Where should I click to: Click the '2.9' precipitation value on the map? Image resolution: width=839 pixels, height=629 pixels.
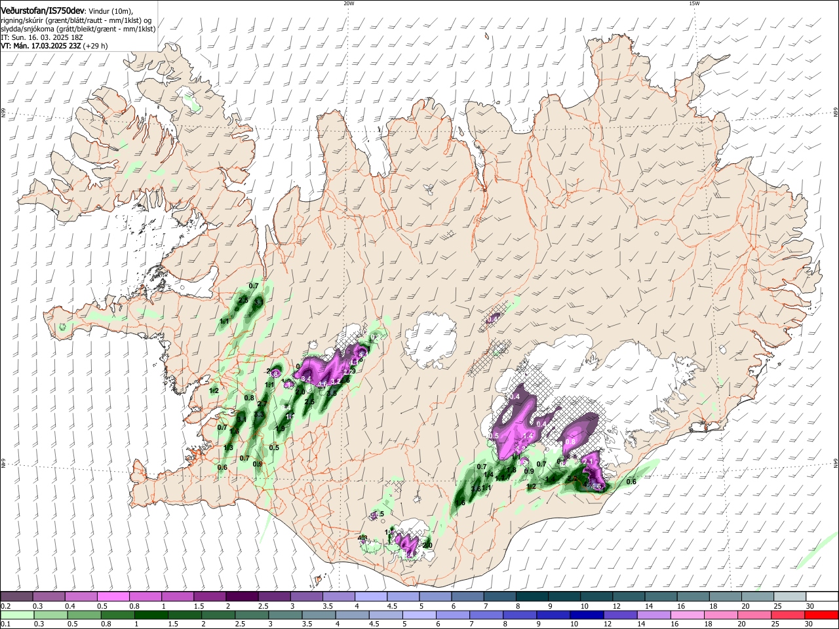click(350, 371)
